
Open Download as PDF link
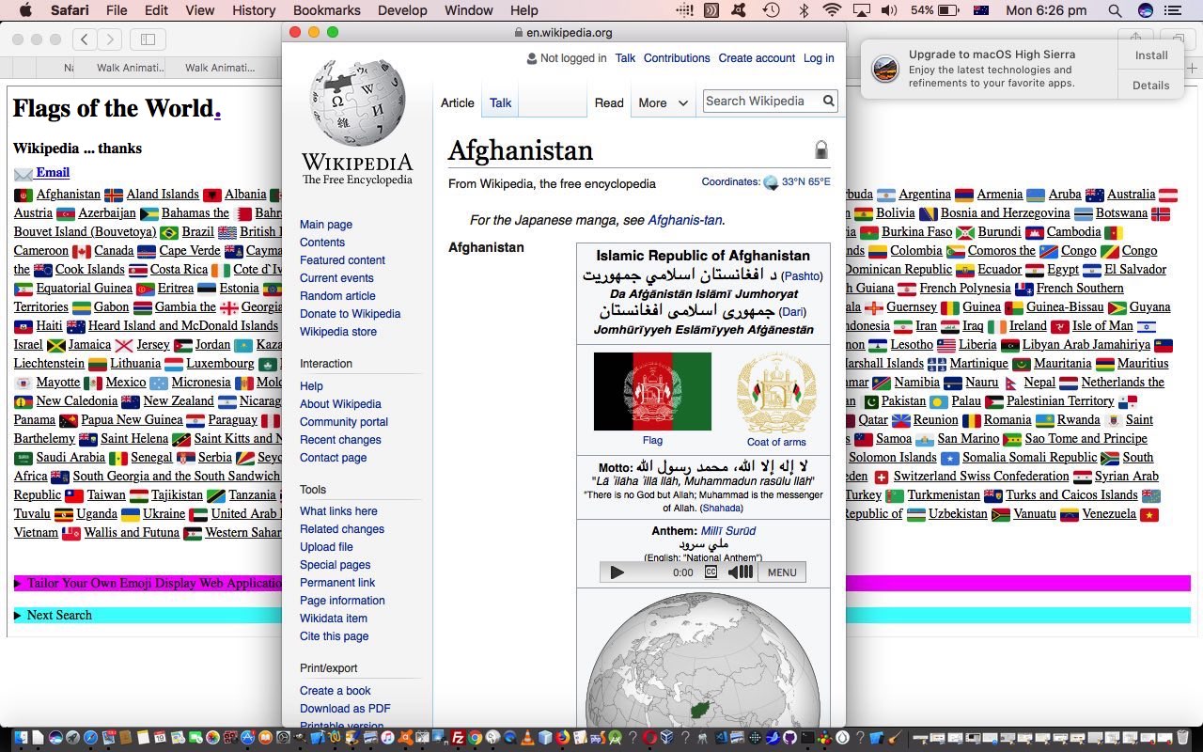pos(345,709)
